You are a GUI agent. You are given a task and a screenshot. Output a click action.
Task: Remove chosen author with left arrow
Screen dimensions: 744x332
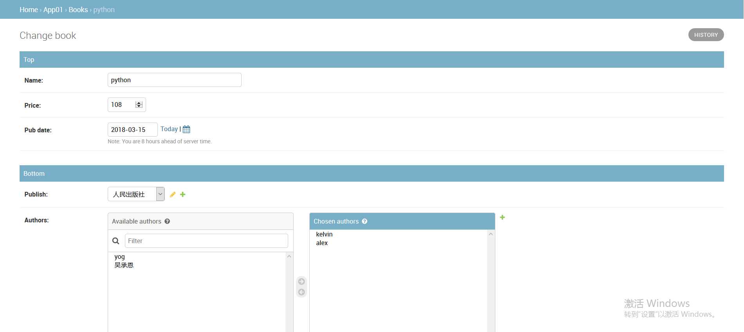click(302, 292)
